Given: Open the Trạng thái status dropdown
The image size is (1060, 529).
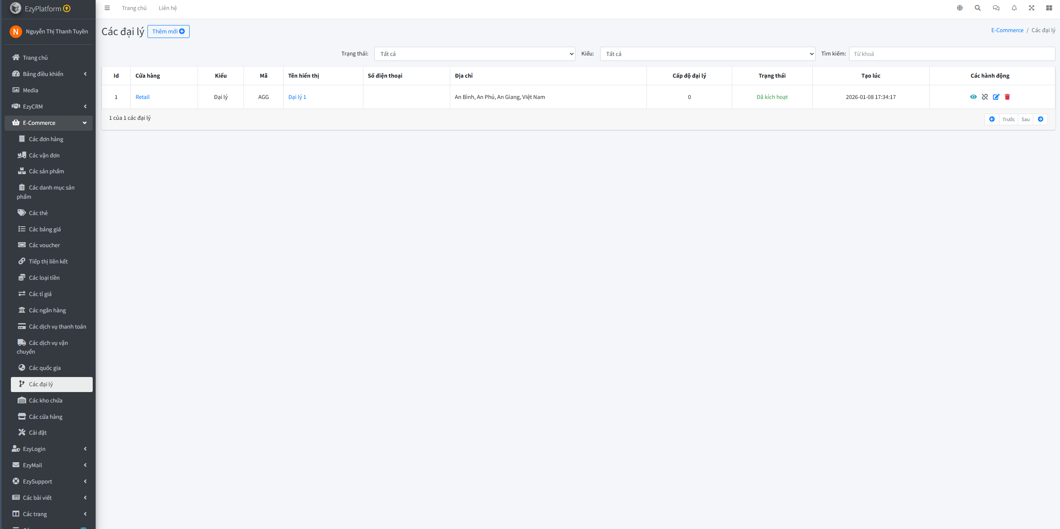Looking at the screenshot, I should [x=474, y=54].
